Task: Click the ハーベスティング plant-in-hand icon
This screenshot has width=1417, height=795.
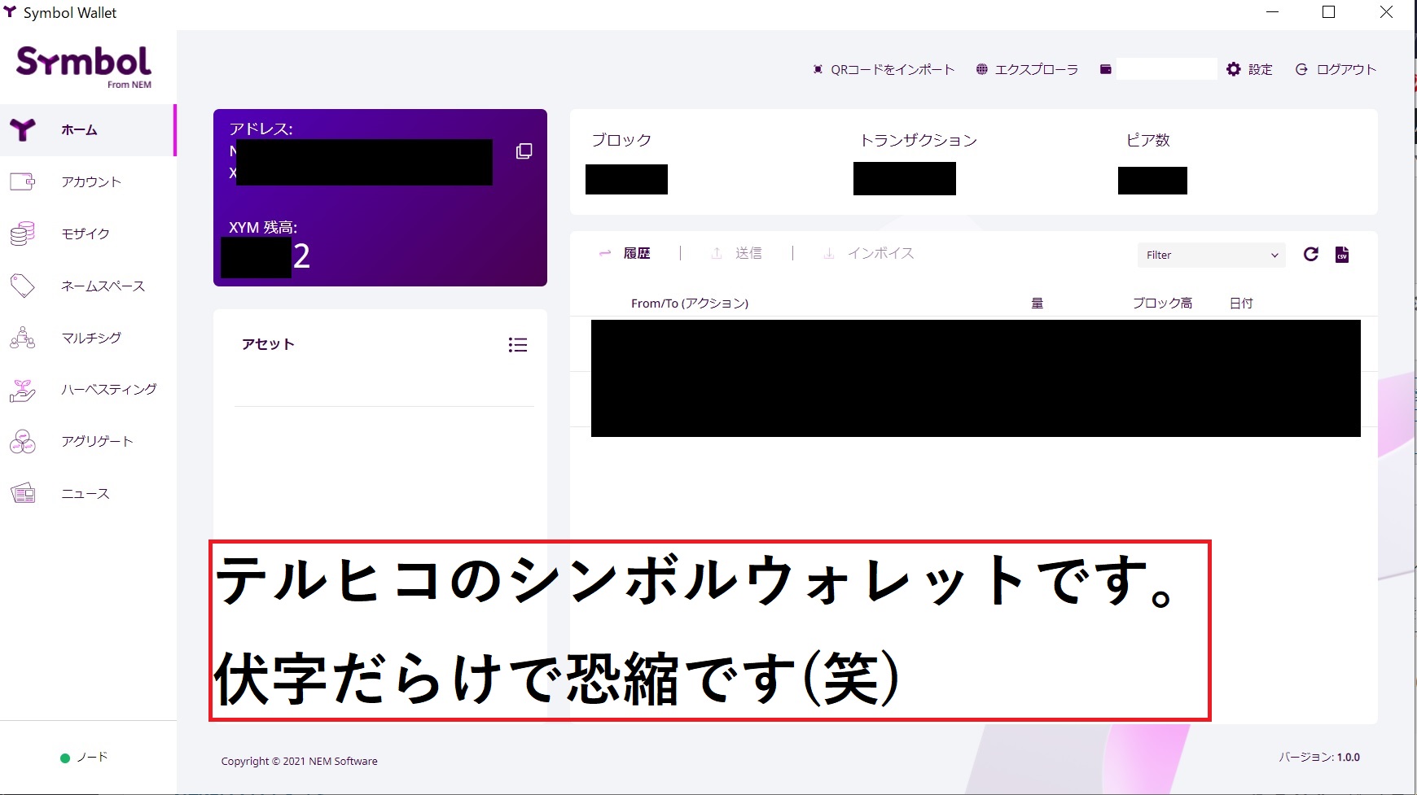Action: coord(23,390)
